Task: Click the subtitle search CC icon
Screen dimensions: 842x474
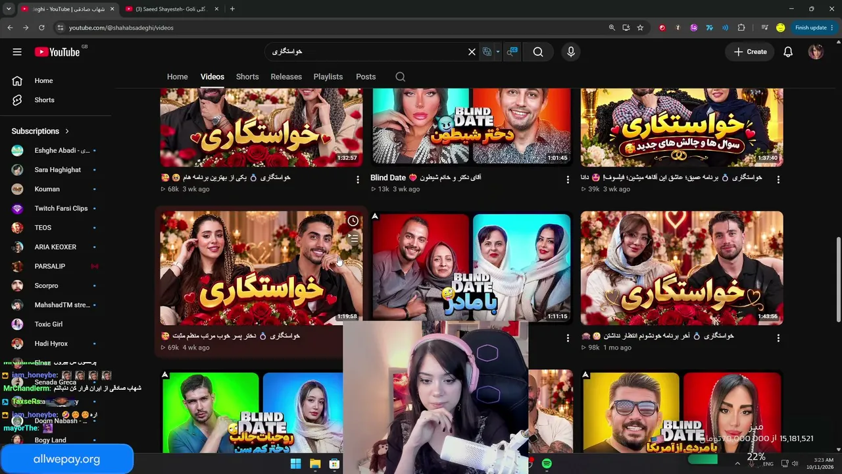Action: point(512,52)
